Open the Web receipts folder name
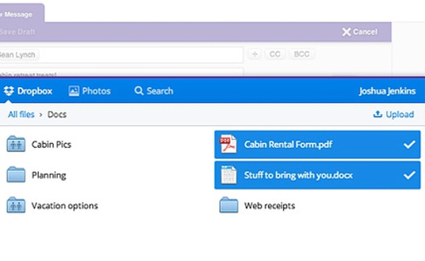 270,206
